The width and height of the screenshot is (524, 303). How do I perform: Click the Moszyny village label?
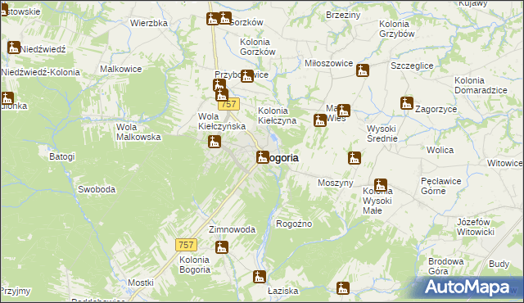click(336, 183)
